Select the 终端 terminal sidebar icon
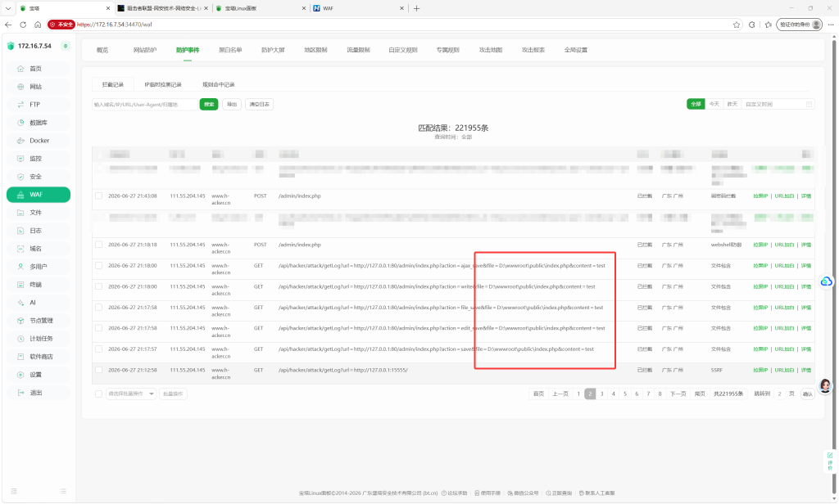This screenshot has height=504, width=839. coord(20,285)
